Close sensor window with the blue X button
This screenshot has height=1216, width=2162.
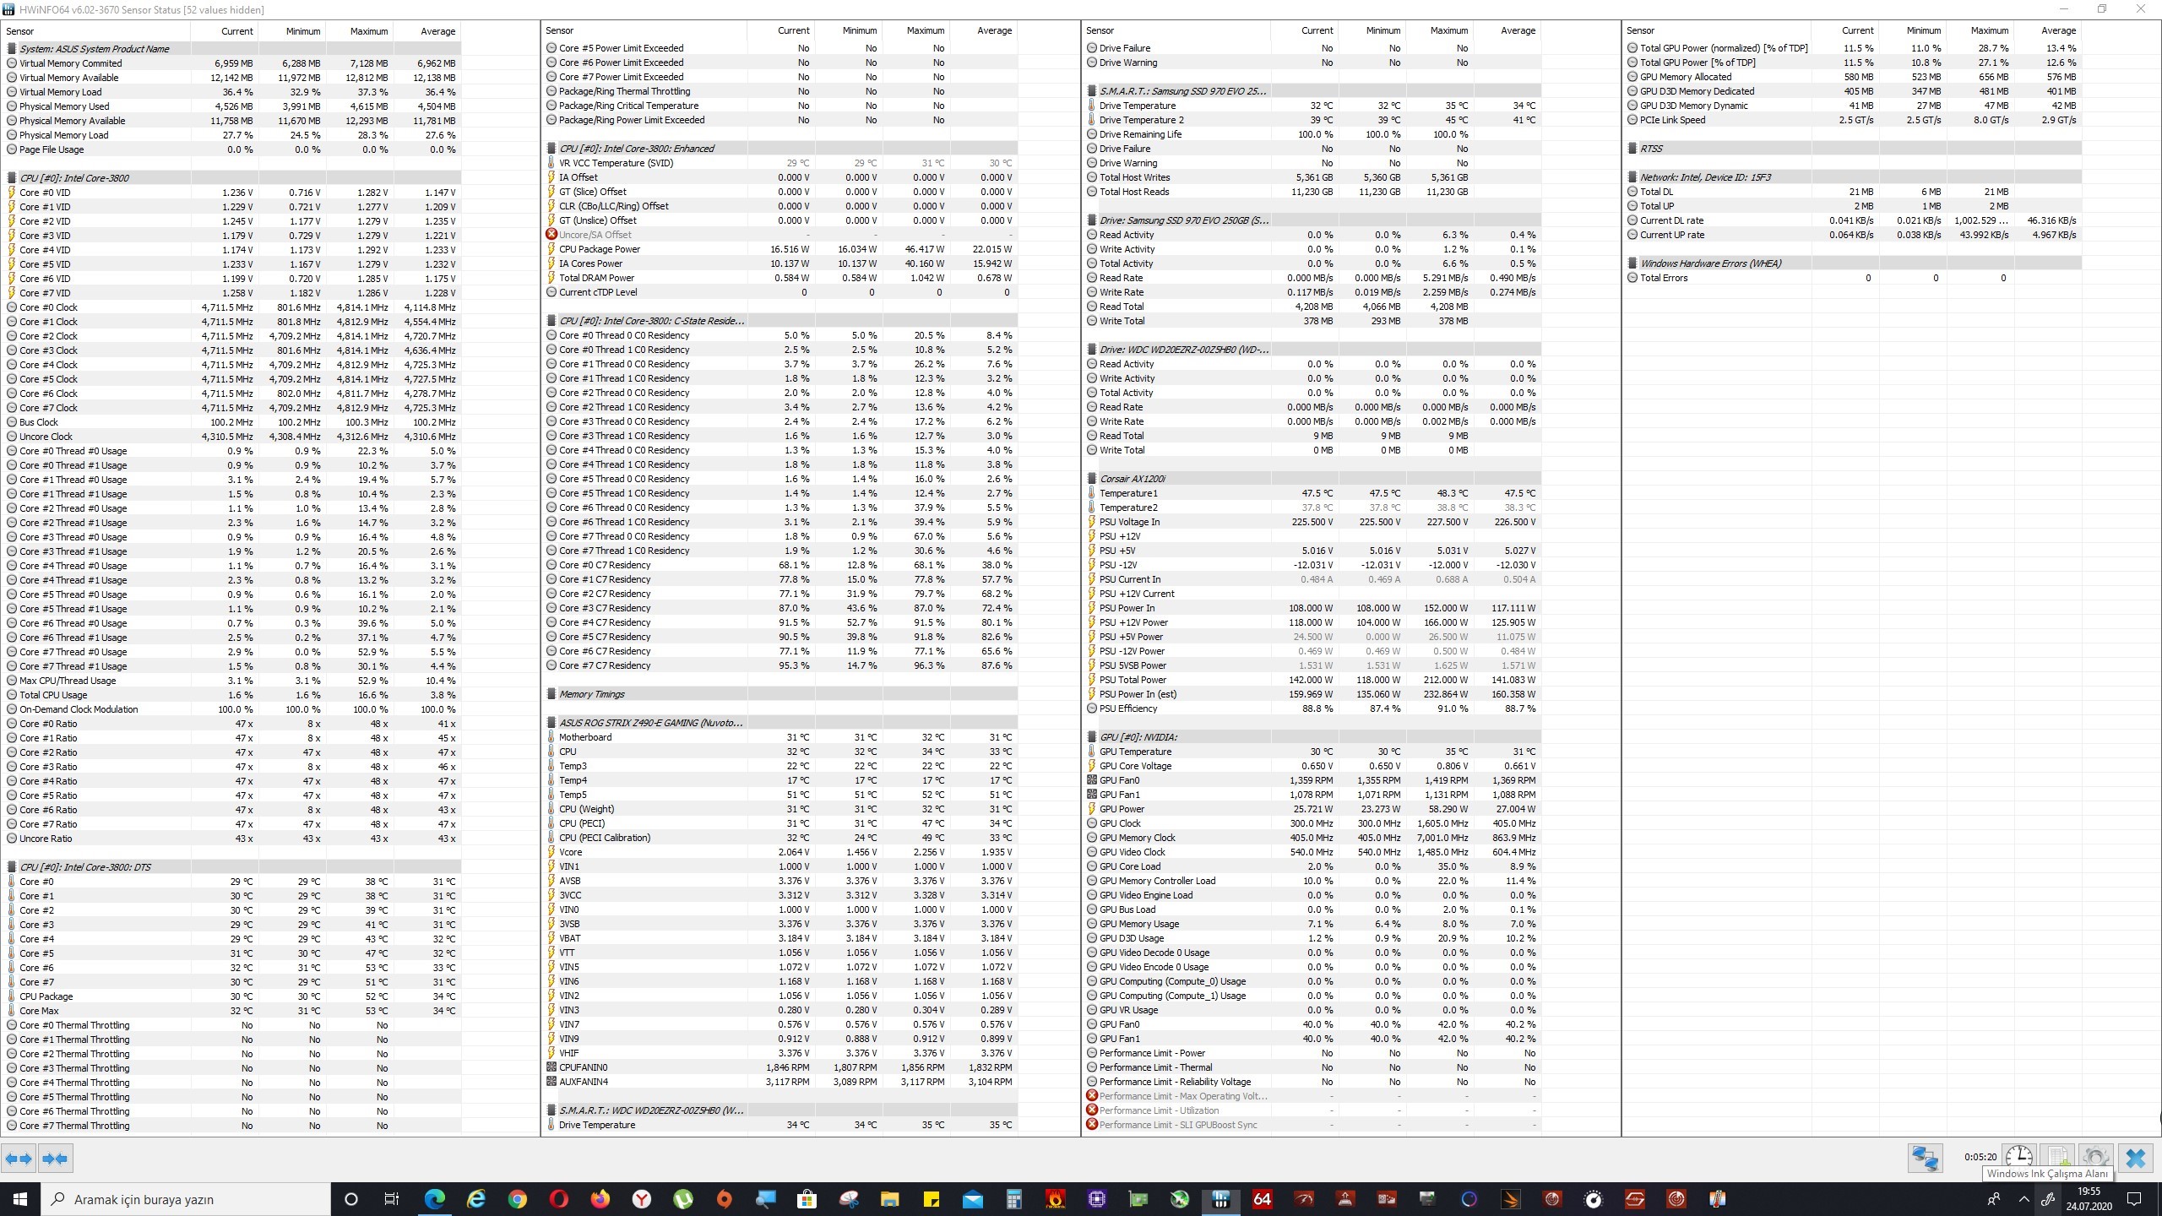(2135, 1158)
